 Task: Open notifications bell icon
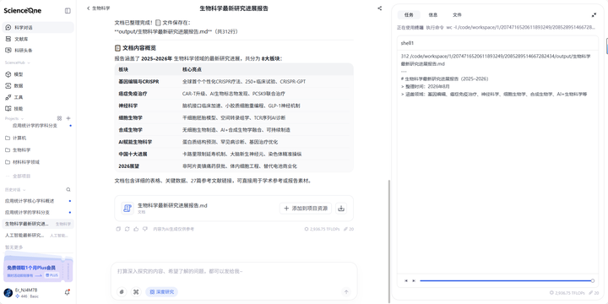(x=67, y=293)
